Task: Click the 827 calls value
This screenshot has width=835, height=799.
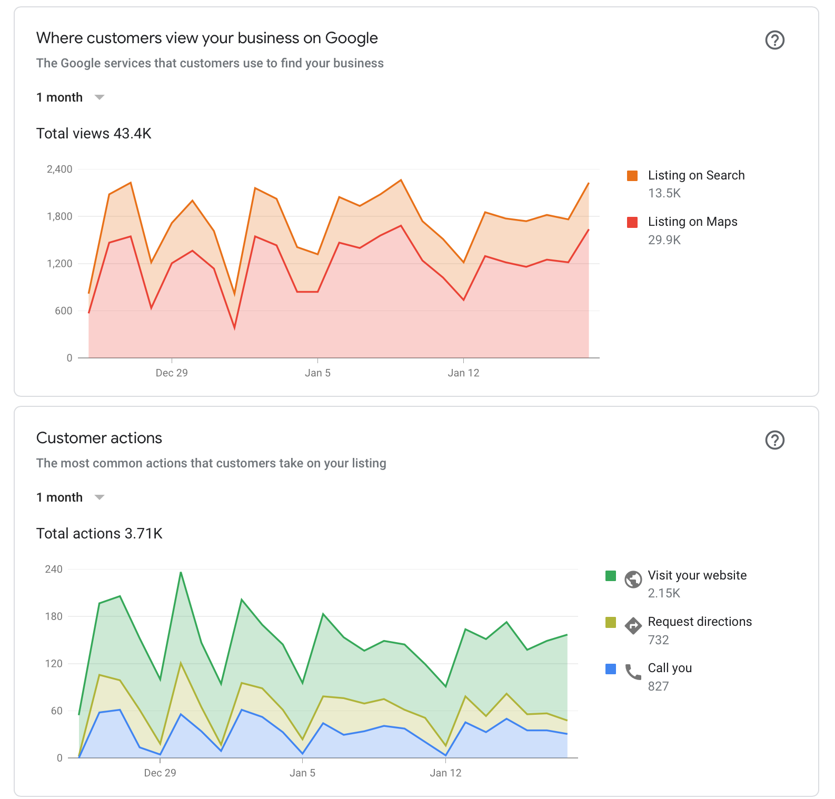Action: click(659, 686)
